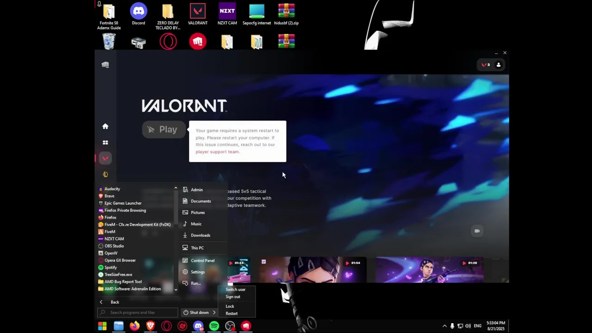Click the Valorant notifications badge showing 3
The width and height of the screenshot is (592, 333).
(485, 65)
